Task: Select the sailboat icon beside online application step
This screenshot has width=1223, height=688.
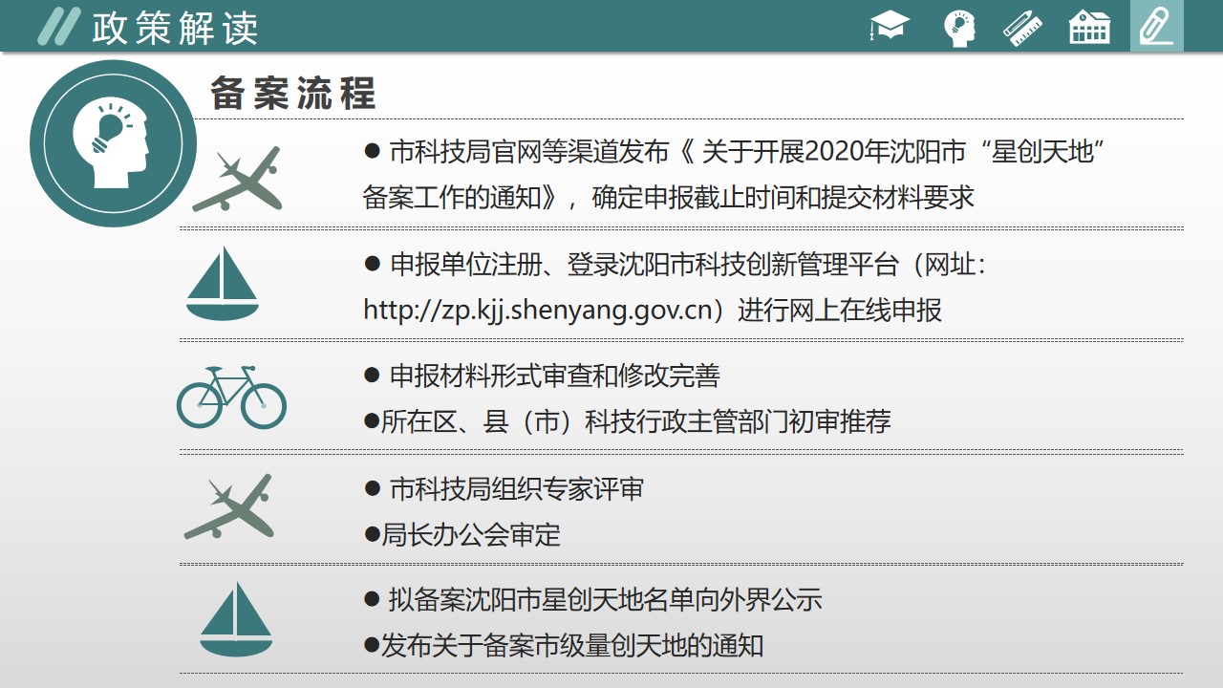Action: 222,283
